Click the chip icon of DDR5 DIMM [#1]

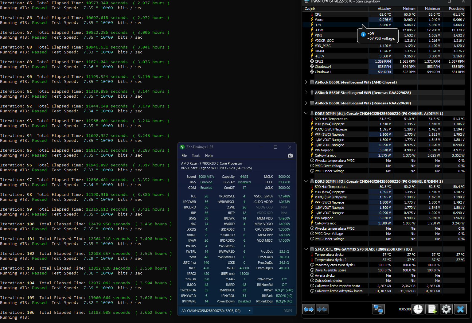click(x=312, y=114)
